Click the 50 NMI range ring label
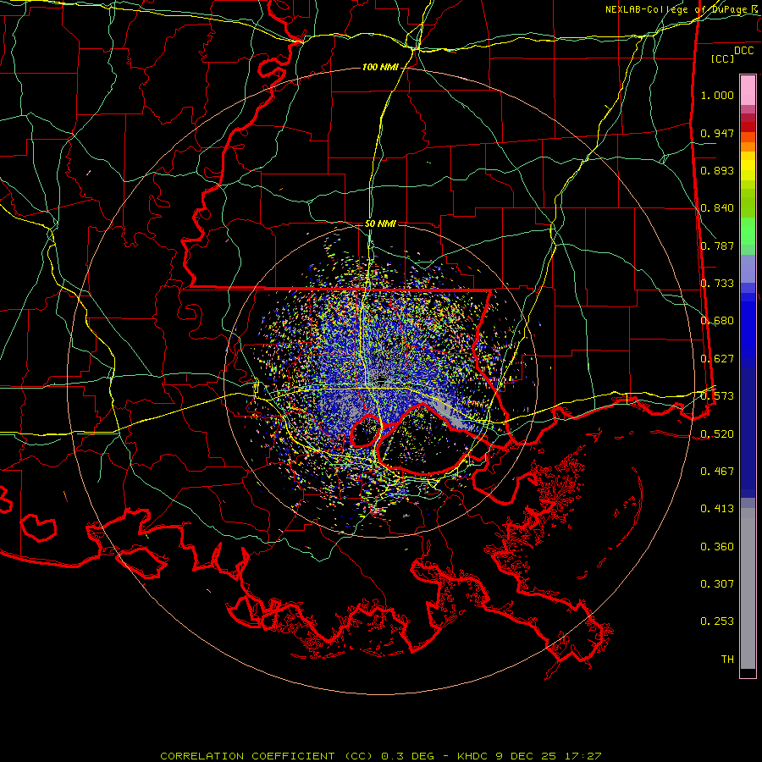Image resolution: width=762 pixels, height=762 pixels. coord(380,224)
